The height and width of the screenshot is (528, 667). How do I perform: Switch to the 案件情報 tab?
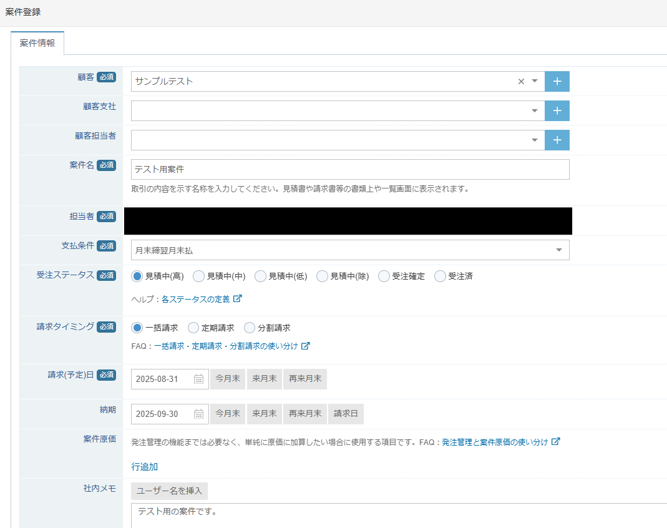[37, 44]
